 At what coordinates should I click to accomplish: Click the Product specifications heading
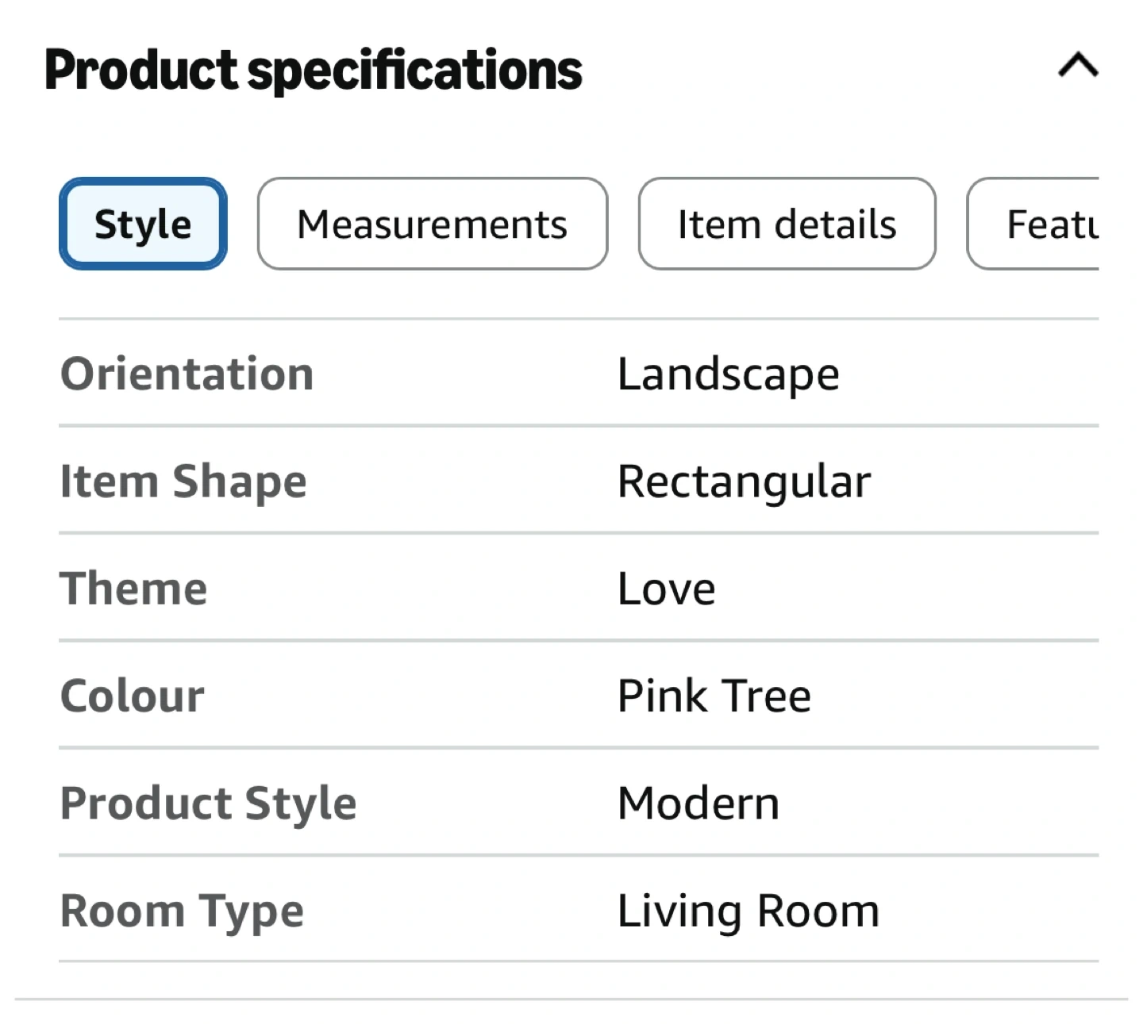click(313, 70)
